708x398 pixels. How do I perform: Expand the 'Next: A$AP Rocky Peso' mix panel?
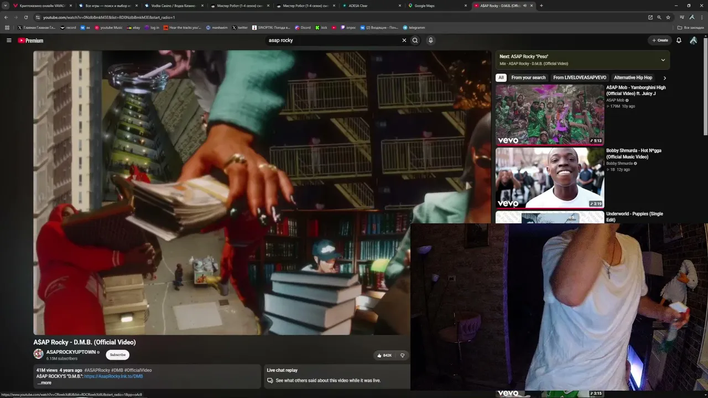pos(663,60)
